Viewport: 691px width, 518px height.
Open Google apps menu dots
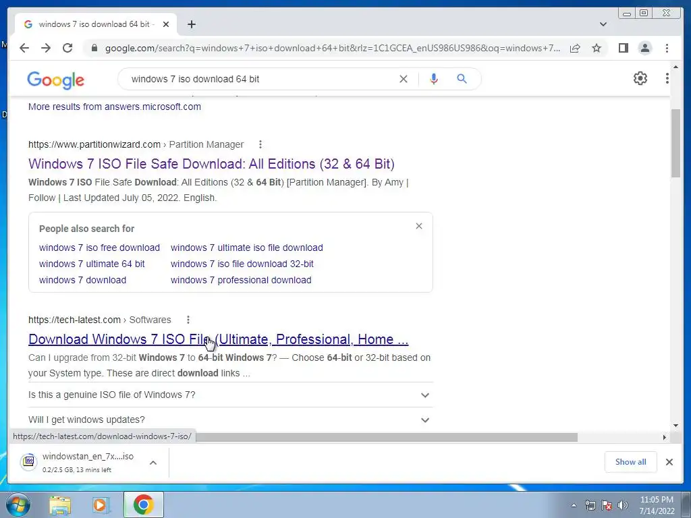tap(667, 78)
